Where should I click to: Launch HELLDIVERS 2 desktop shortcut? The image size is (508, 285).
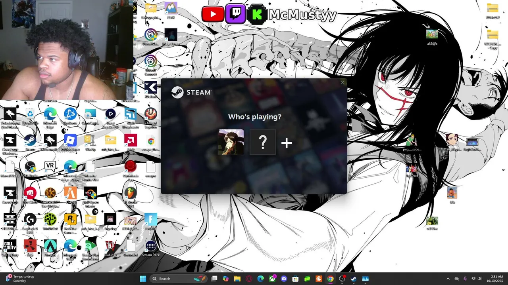point(10,224)
